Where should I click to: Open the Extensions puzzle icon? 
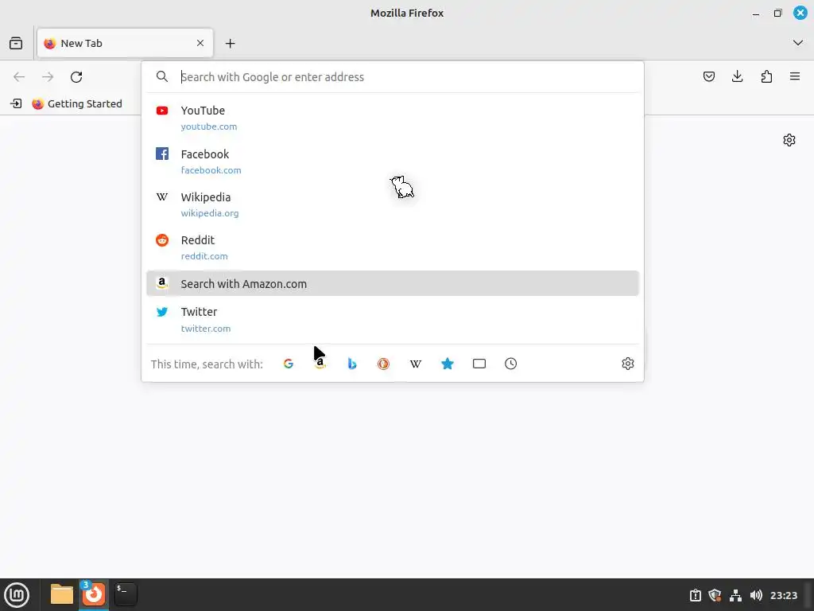pos(766,77)
